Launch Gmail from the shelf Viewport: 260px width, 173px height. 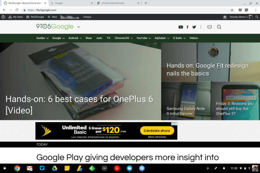click(30, 168)
